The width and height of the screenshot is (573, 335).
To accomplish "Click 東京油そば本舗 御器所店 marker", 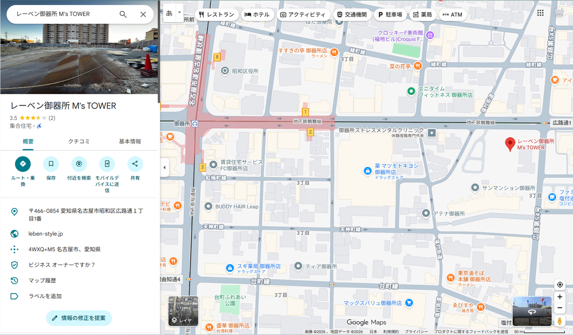I will click(450, 278).
